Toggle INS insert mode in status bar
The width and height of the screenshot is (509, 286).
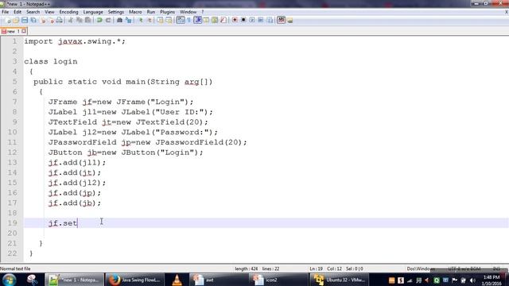pos(496,269)
